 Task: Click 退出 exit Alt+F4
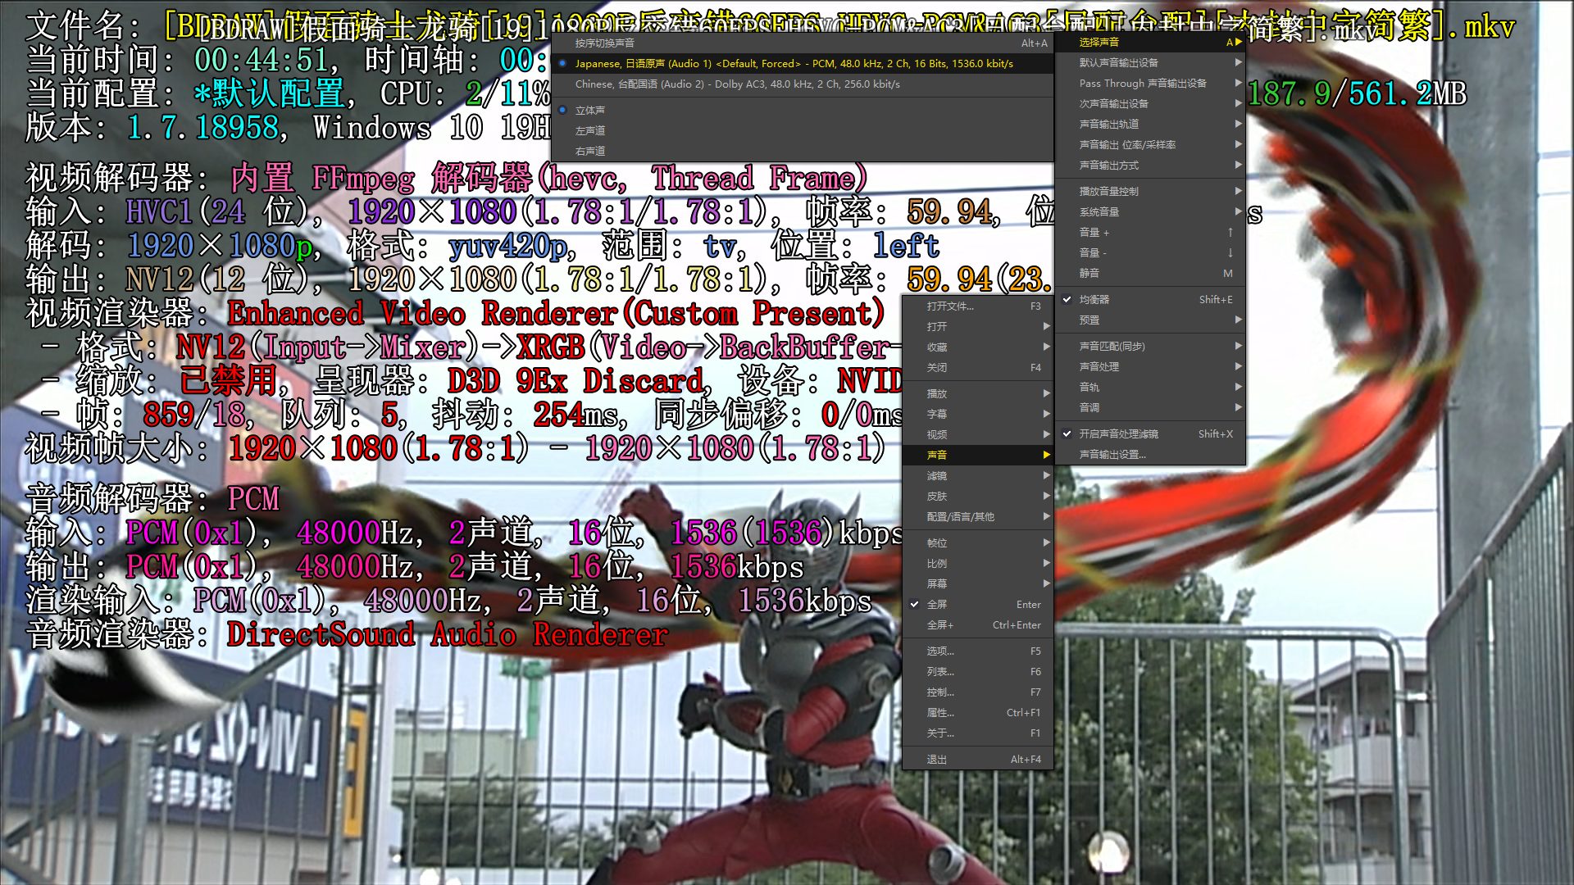point(977,759)
